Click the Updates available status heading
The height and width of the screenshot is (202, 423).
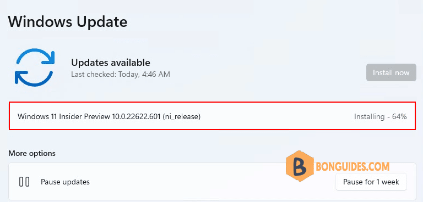point(111,63)
